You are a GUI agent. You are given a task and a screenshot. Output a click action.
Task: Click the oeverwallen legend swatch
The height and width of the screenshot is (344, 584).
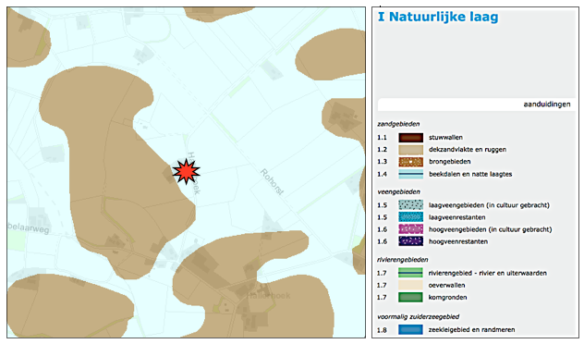tap(411, 285)
